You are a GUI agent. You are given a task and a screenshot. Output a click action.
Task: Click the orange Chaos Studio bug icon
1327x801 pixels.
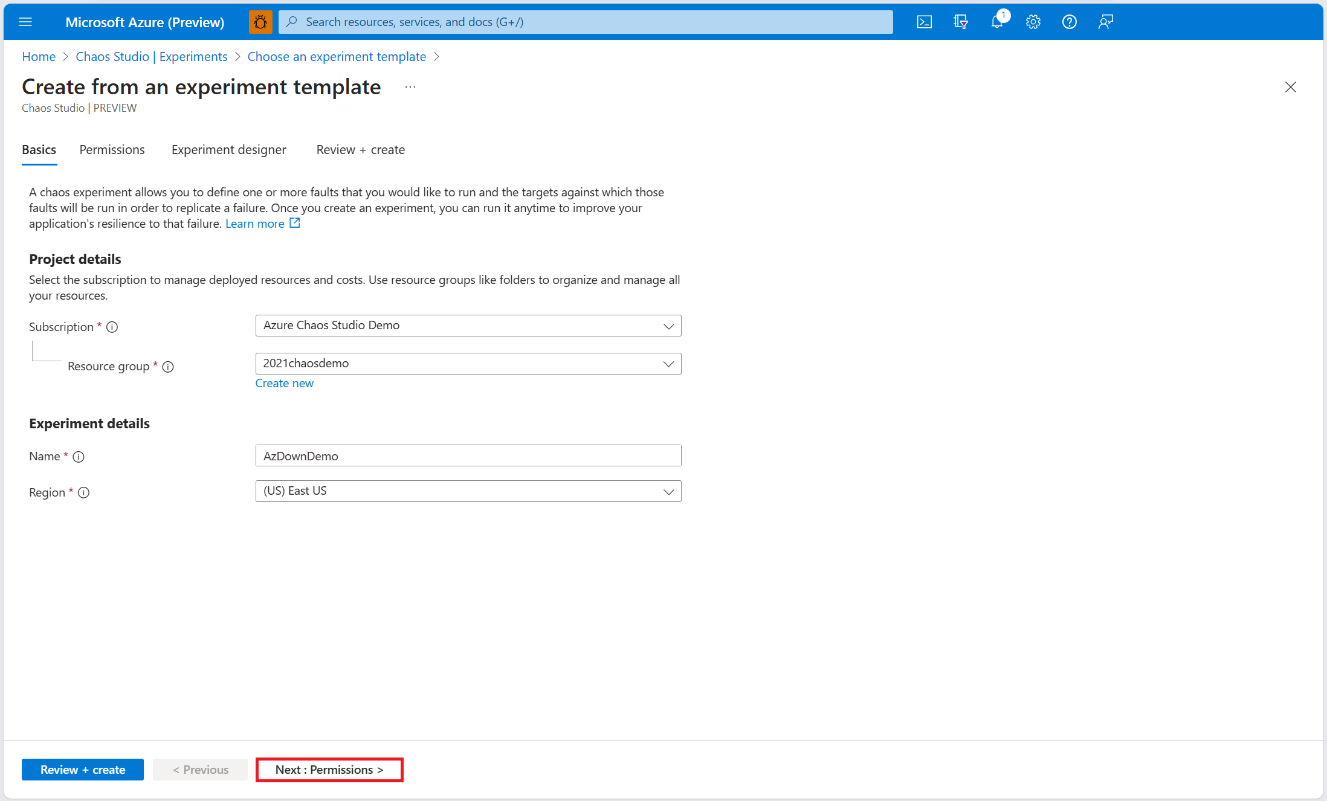click(260, 22)
